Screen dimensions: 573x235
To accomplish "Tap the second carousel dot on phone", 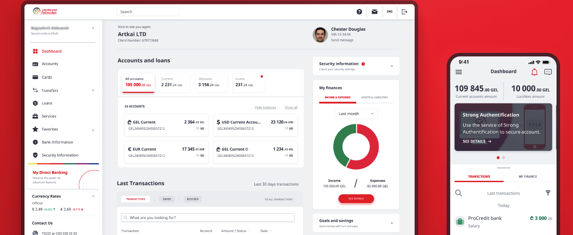I will [x=504, y=158].
